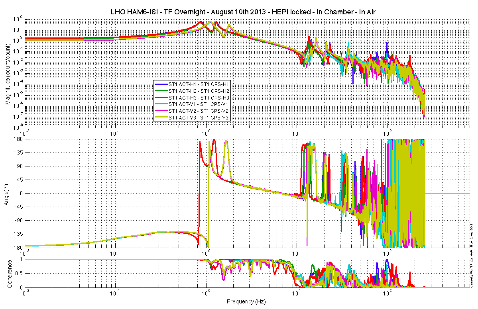The height and width of the screenshot is (309, 478).
Task: Click the -135 tick on the Angle axis
Action: (18, 234)
